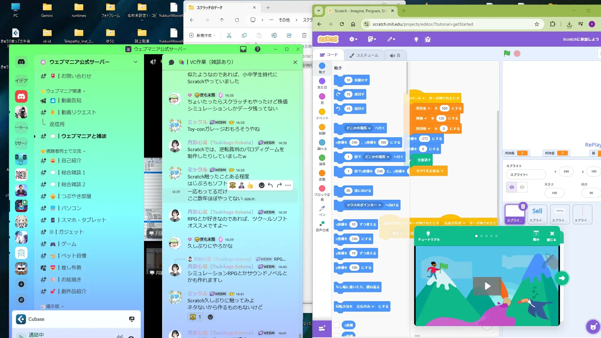Click the Discord inbox icon in title bar
The width and height of the screenshot is (601, 338).
pyautogui.click(x=243, y=49)
